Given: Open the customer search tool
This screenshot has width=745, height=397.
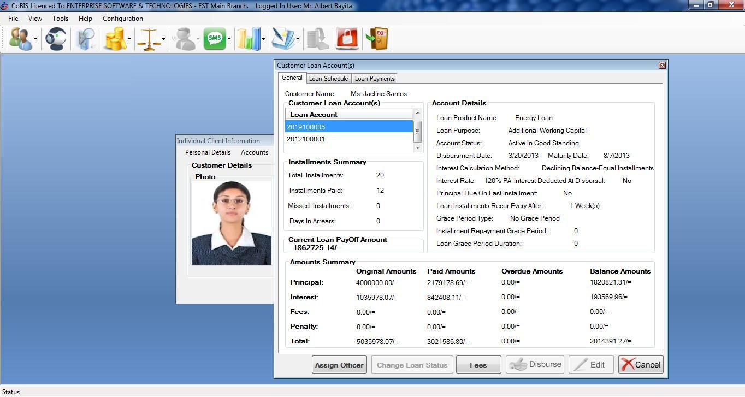Looking at the screenshot, I should 86,38.
